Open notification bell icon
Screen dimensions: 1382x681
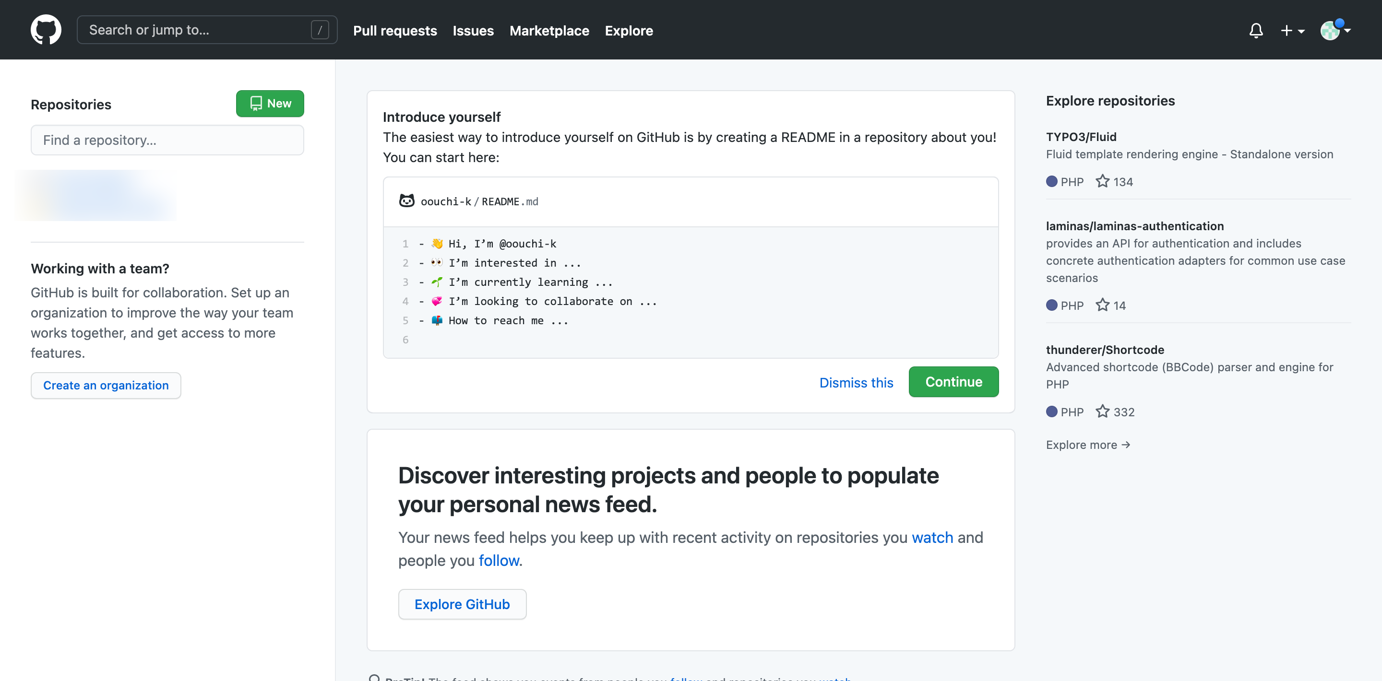[1256, 30]
